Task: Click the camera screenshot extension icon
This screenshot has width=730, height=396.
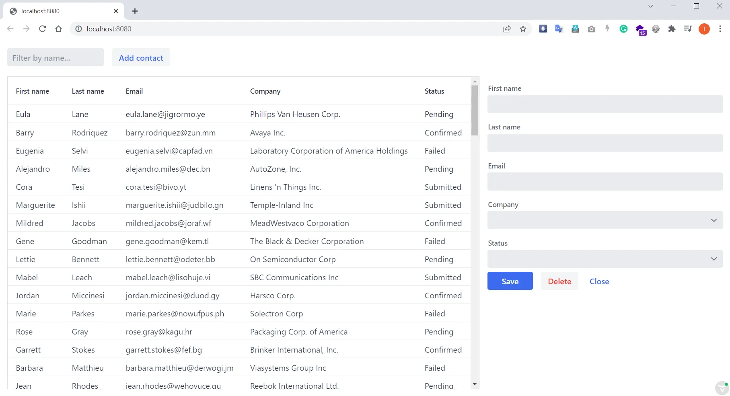Action: pyautogui.click(x=591, y=29)
